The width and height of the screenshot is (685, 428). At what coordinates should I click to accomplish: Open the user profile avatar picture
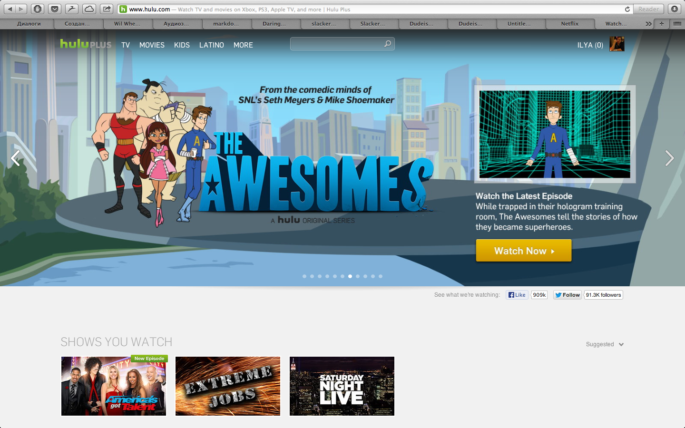(x=616, y=44)
